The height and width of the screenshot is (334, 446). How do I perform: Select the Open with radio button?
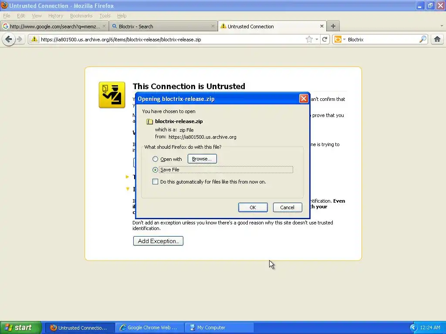pyautogui.click(x=155, y=159)
